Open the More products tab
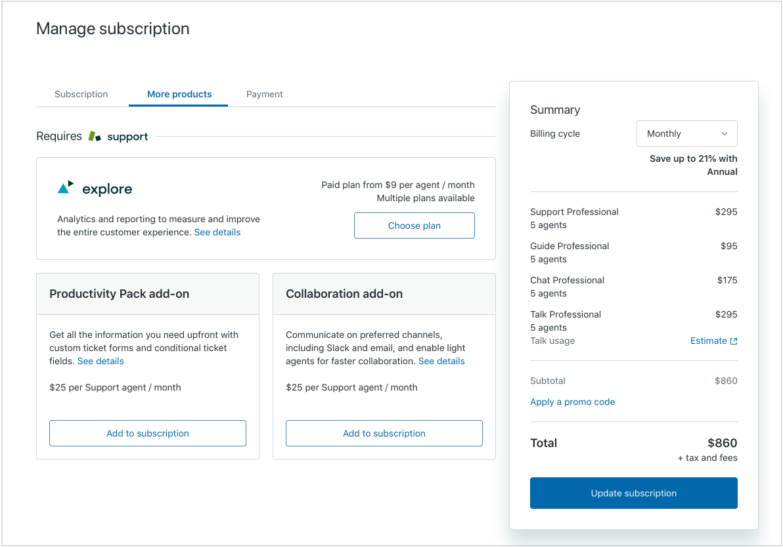This screenshot has width=783, height=547. (x=179, y=94)
